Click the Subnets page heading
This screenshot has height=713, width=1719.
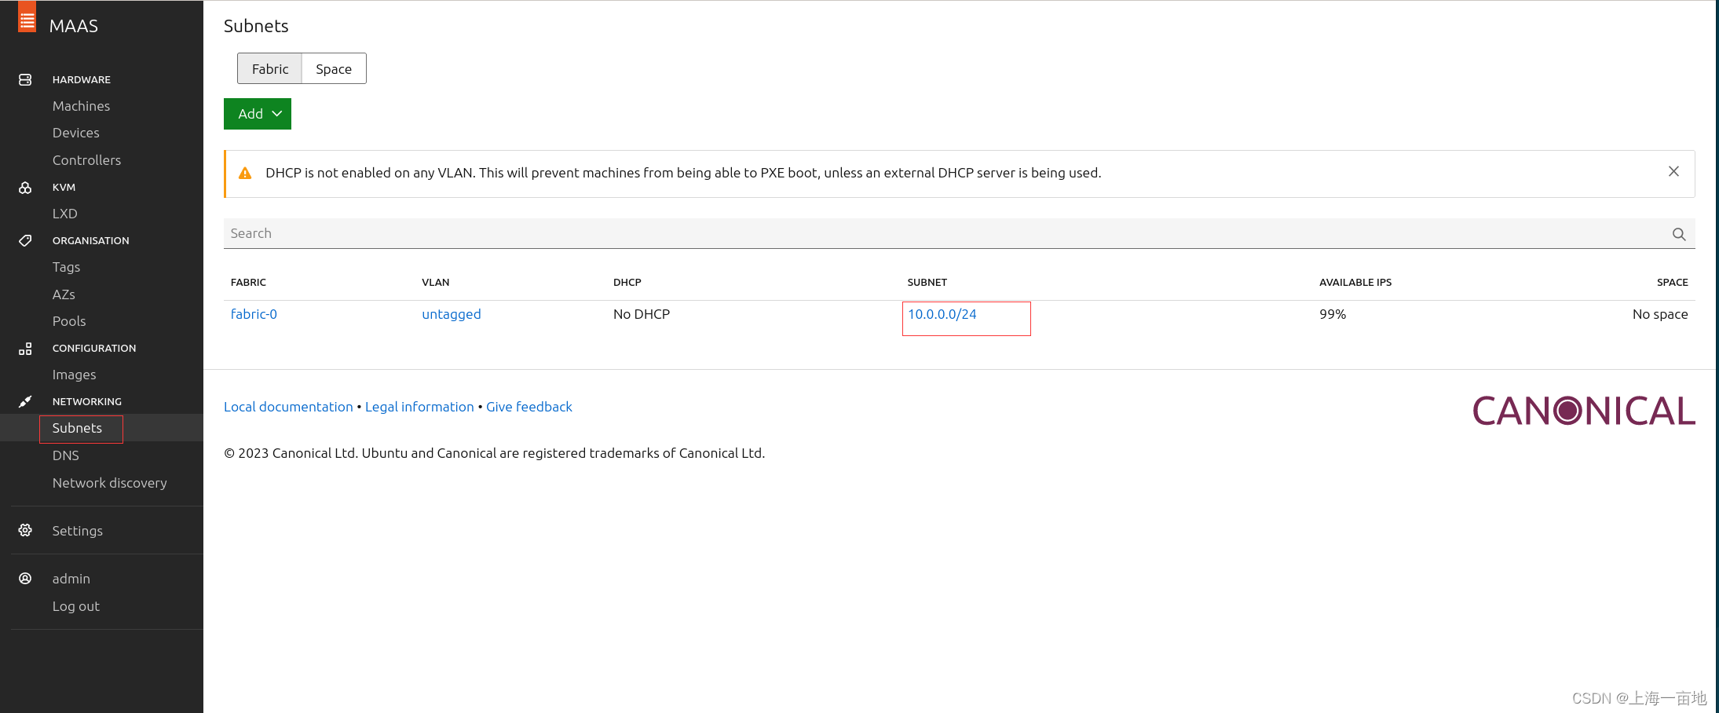(x=256, y=26)
